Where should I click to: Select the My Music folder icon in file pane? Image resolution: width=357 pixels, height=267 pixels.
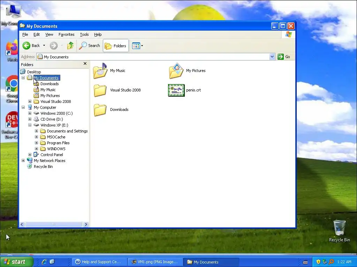[x=100, y=71]
